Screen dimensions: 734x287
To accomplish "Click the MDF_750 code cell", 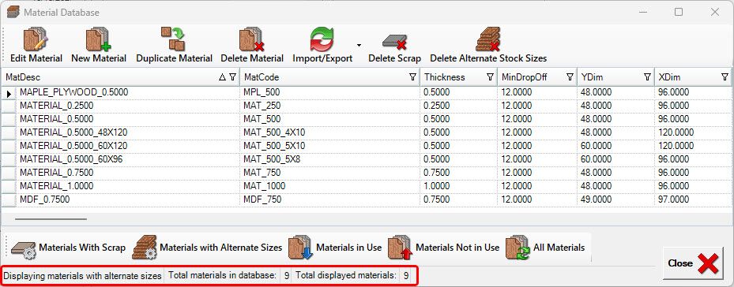I will point(330,199).
